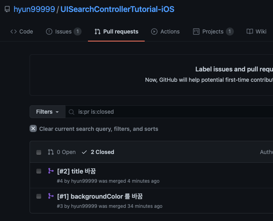Click the checkmark icon beside 2 Closed
Screen dimensions: 273x221
tap(84, 152)
